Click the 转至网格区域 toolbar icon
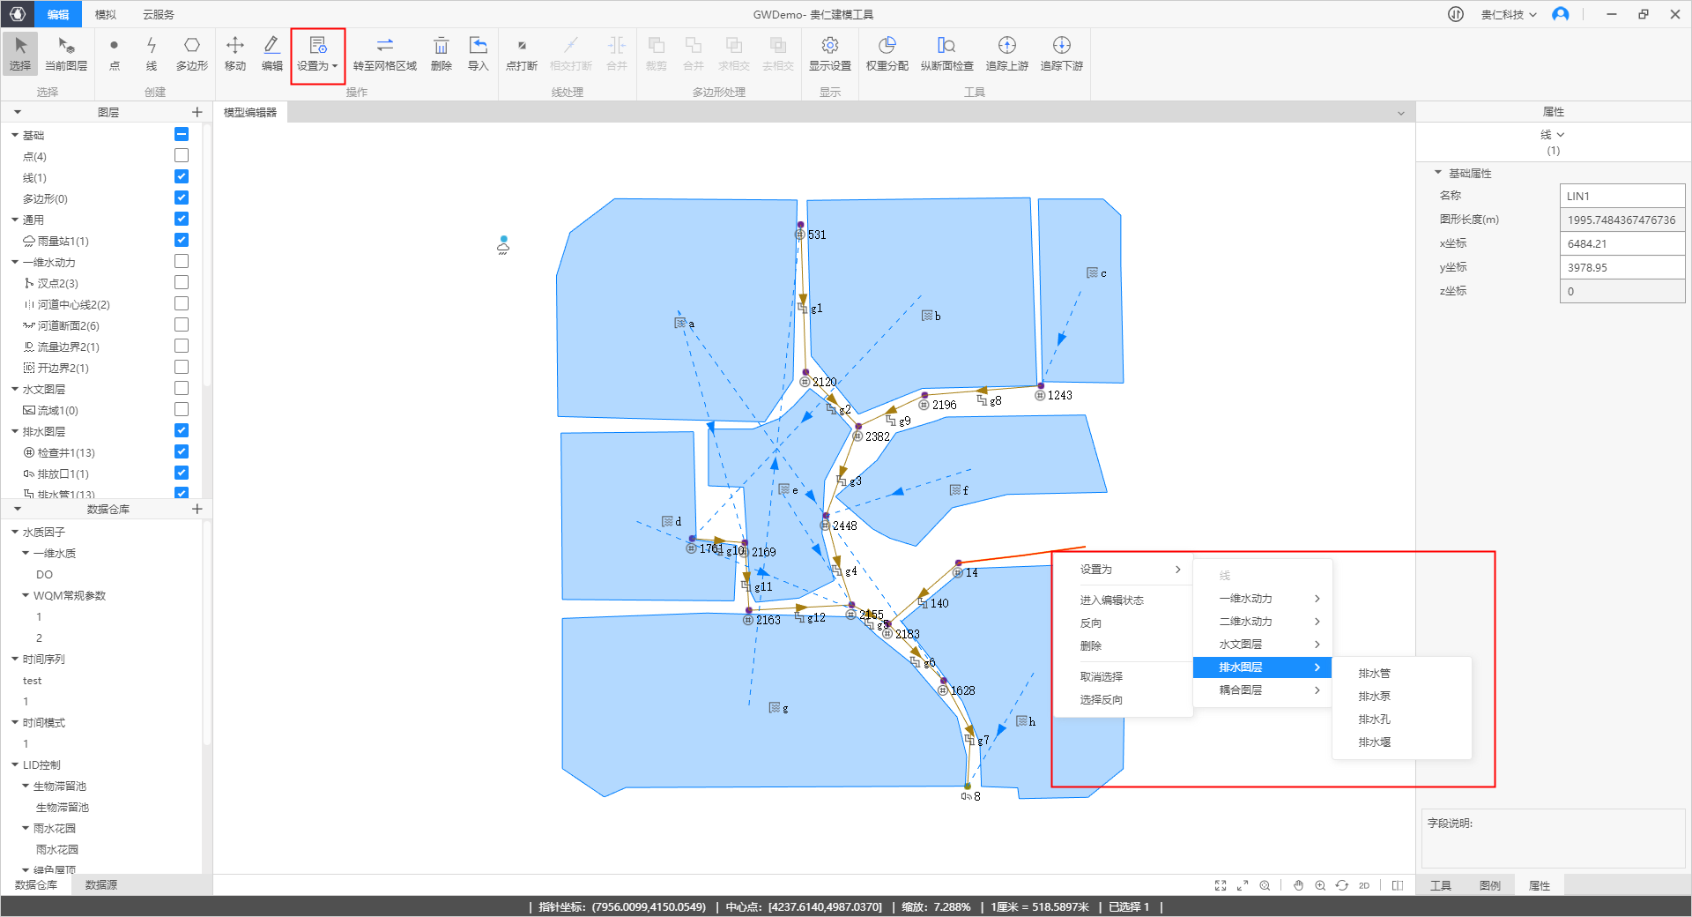This screenshot has width=1692, height=917. [x=384, y=53]
